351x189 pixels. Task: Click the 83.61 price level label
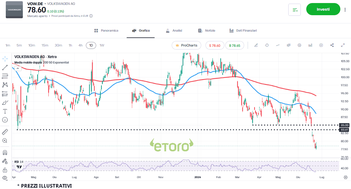[345, 130]
